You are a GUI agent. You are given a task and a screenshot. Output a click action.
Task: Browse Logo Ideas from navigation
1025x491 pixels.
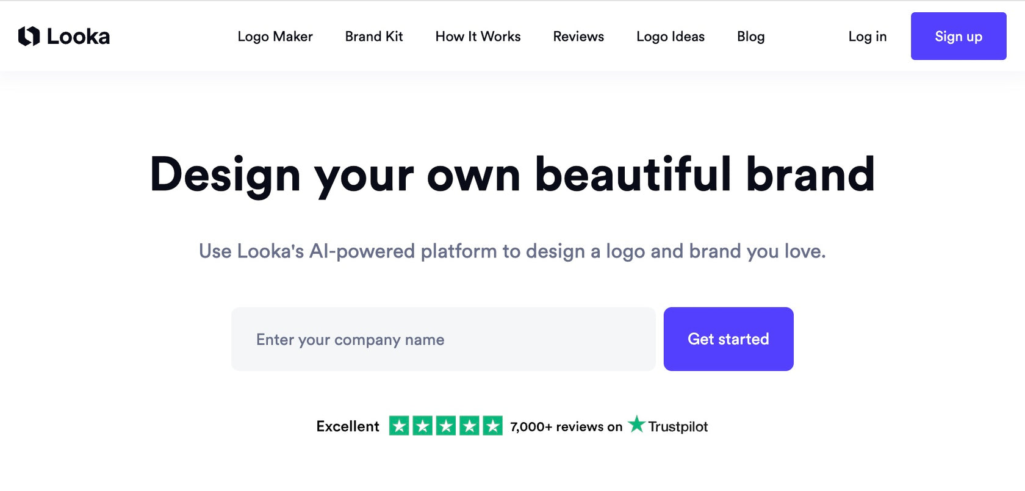[671, 37]
